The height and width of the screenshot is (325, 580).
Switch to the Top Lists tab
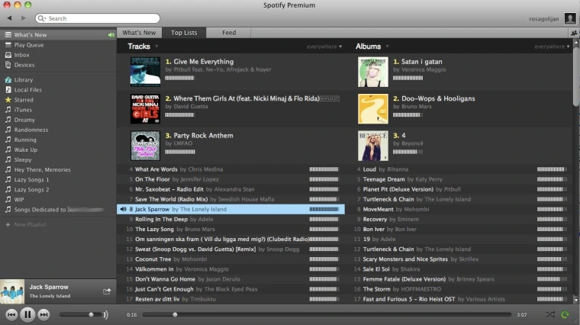184,33
